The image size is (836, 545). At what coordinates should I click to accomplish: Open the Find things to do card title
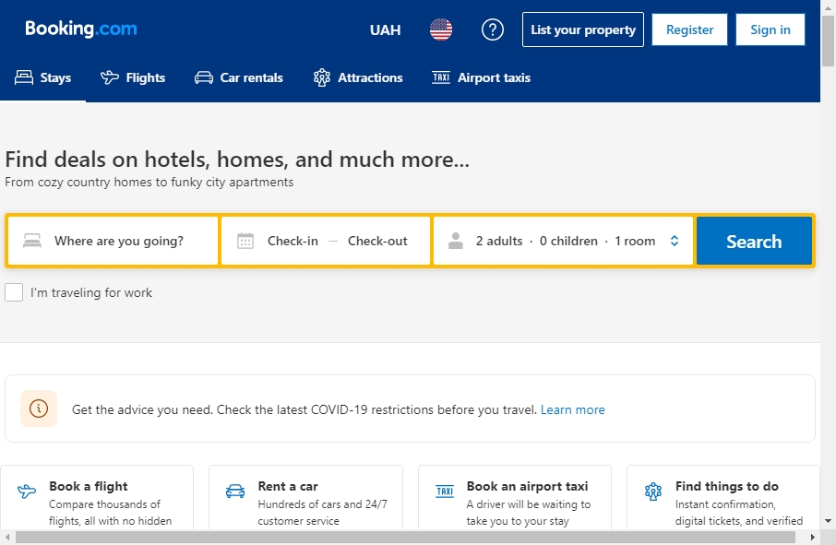[727, 486]
